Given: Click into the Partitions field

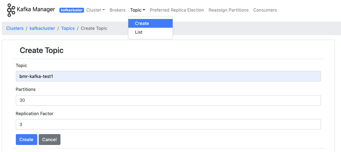Looking at the screenshot, I should coord(168,100).
